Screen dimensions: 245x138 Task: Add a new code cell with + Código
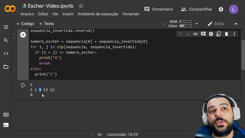pos(25,24)
